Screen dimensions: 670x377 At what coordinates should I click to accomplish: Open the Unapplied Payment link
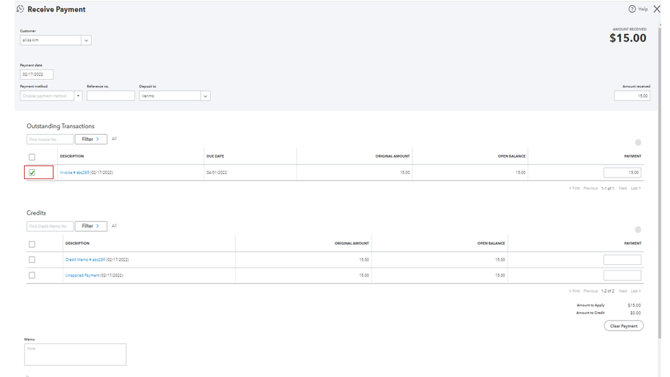point(82,275)
